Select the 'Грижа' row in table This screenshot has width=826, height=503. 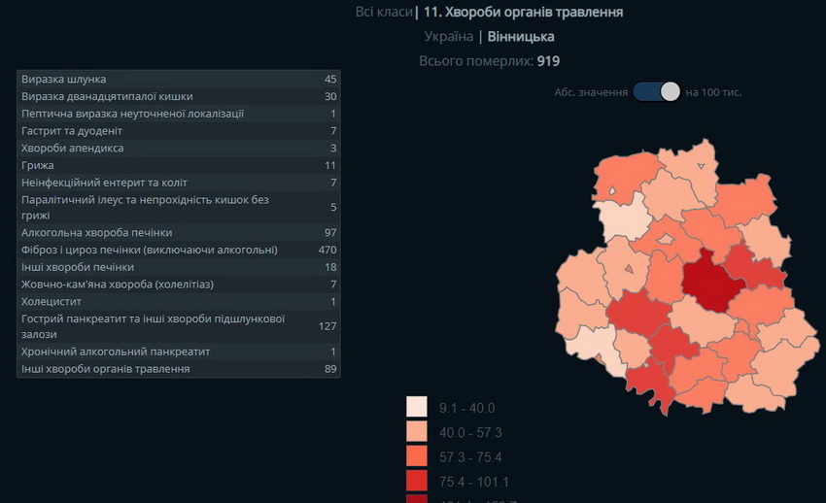179,165
